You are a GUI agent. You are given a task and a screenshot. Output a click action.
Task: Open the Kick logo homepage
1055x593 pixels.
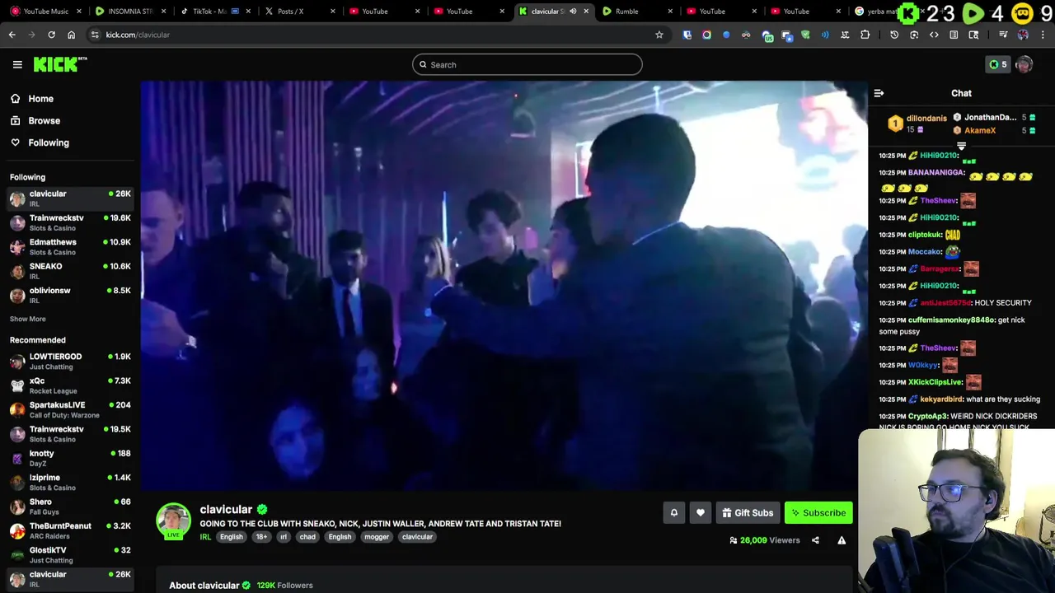[x=59, y=64]
